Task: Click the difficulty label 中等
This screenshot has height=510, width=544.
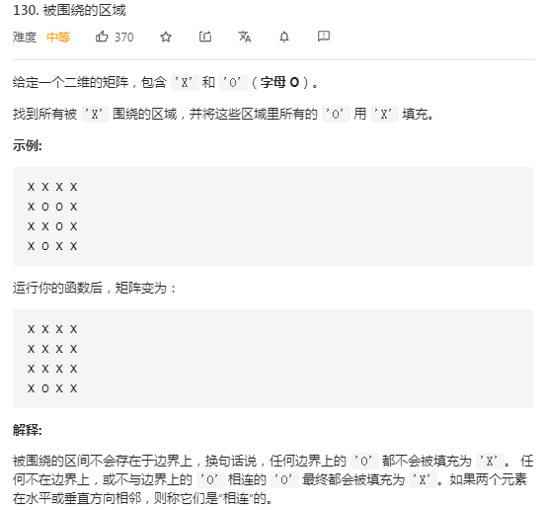Action: click(x=58, y=38)
